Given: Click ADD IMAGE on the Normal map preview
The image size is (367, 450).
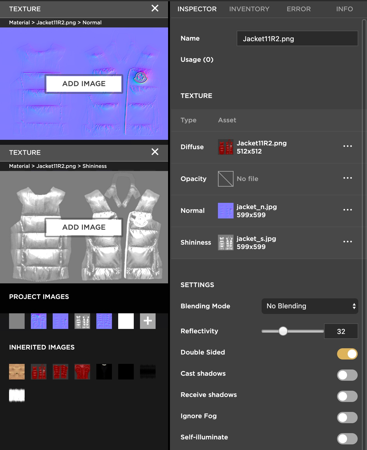Looking at the screenshot, I should coord(84,84).
